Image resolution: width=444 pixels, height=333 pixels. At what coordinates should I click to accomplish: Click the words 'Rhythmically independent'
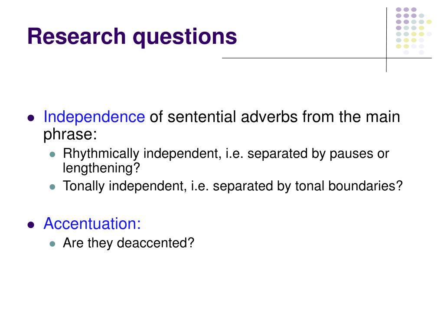pyautogui.click(x=141, y=154)
